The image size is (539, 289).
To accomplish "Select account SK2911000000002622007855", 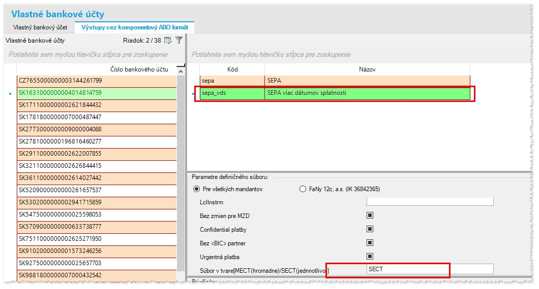I will (x=97, y=154).
